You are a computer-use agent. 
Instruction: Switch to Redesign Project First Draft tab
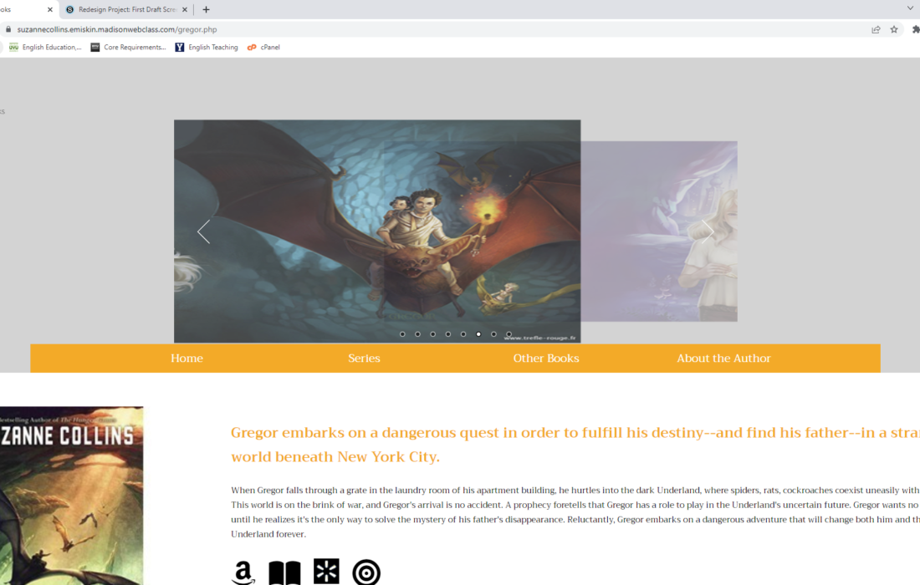[126, 9]
